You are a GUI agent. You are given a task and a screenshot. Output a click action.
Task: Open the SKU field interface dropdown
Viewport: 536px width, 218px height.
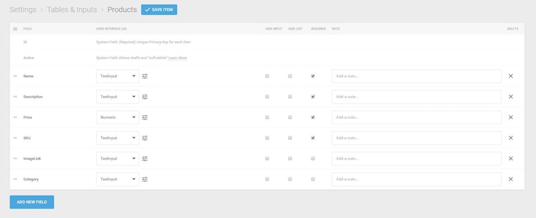[x=117, y=138]
